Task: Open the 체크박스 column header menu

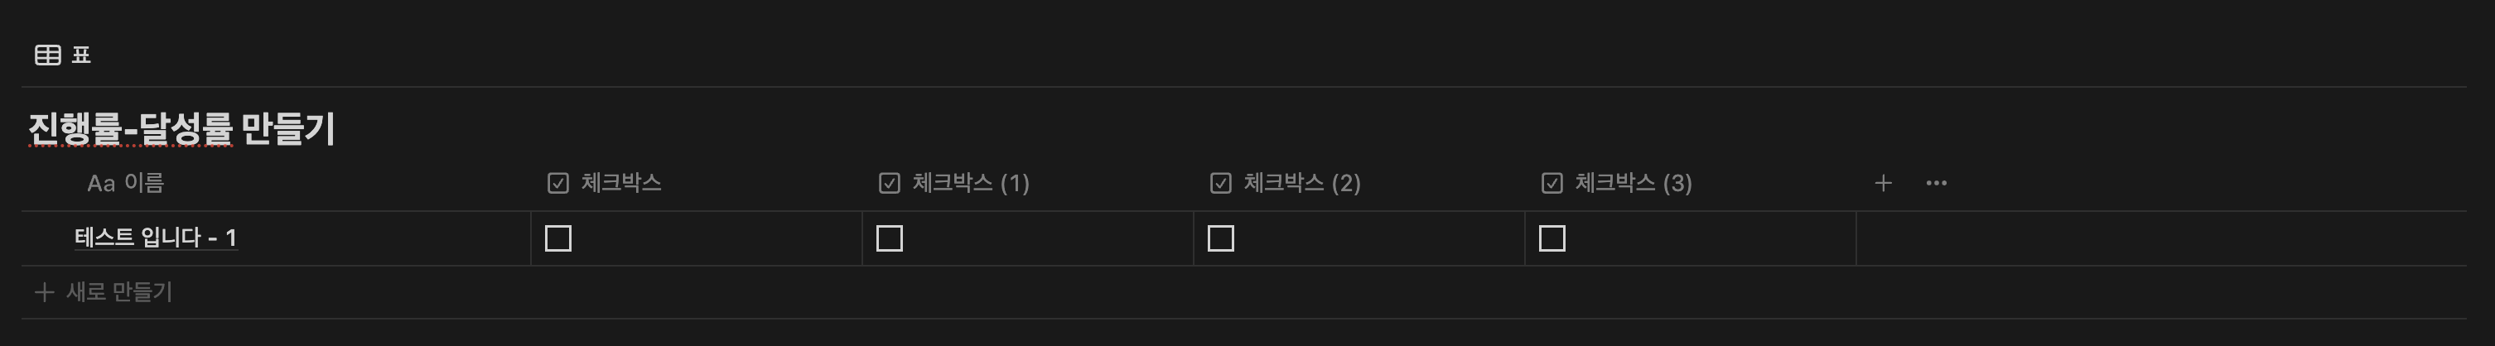Action: coord(697,183)
